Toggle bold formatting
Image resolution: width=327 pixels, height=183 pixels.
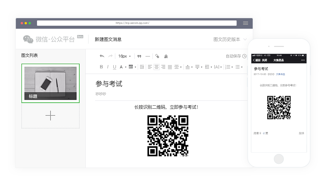(x=101, y=67)
